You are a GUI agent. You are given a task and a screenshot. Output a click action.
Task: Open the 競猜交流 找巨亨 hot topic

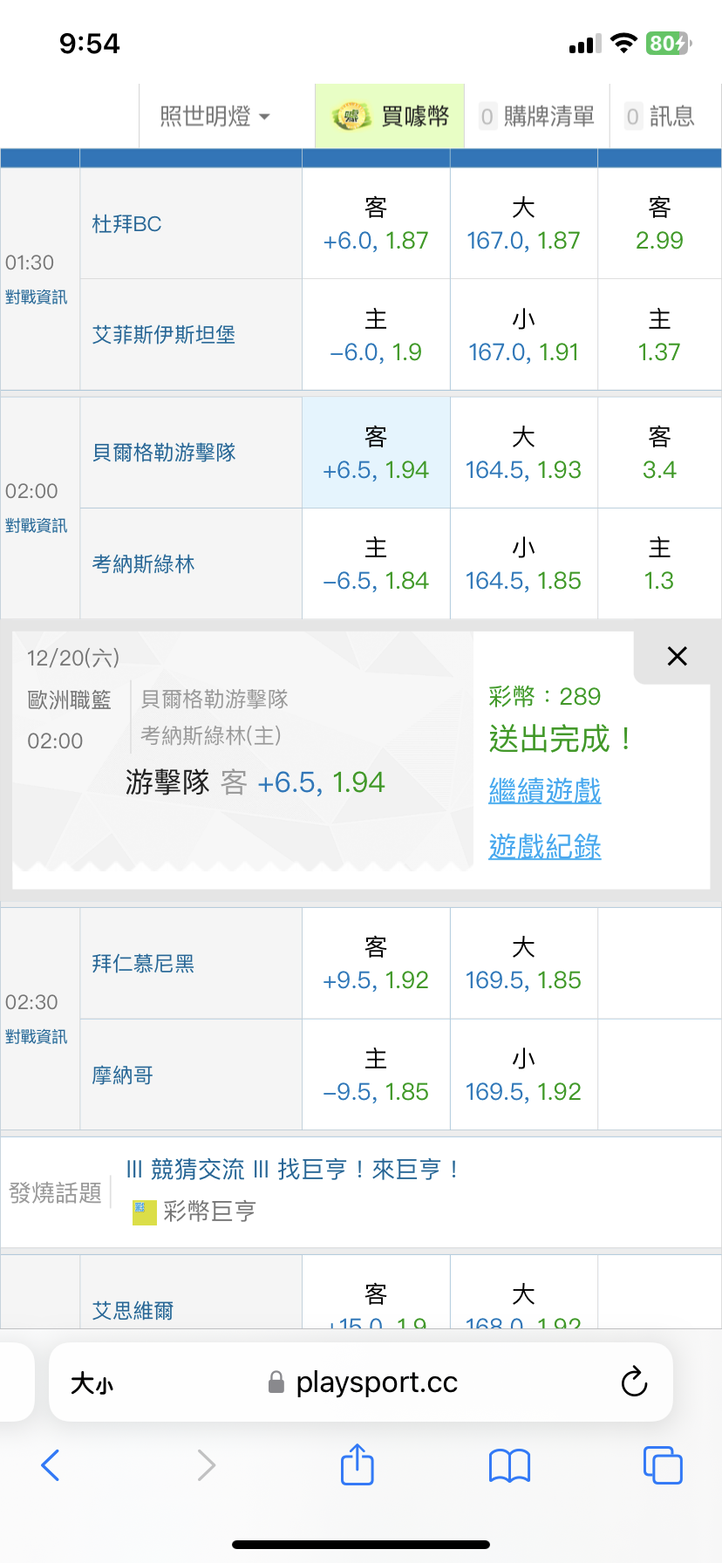(292, 1170)
